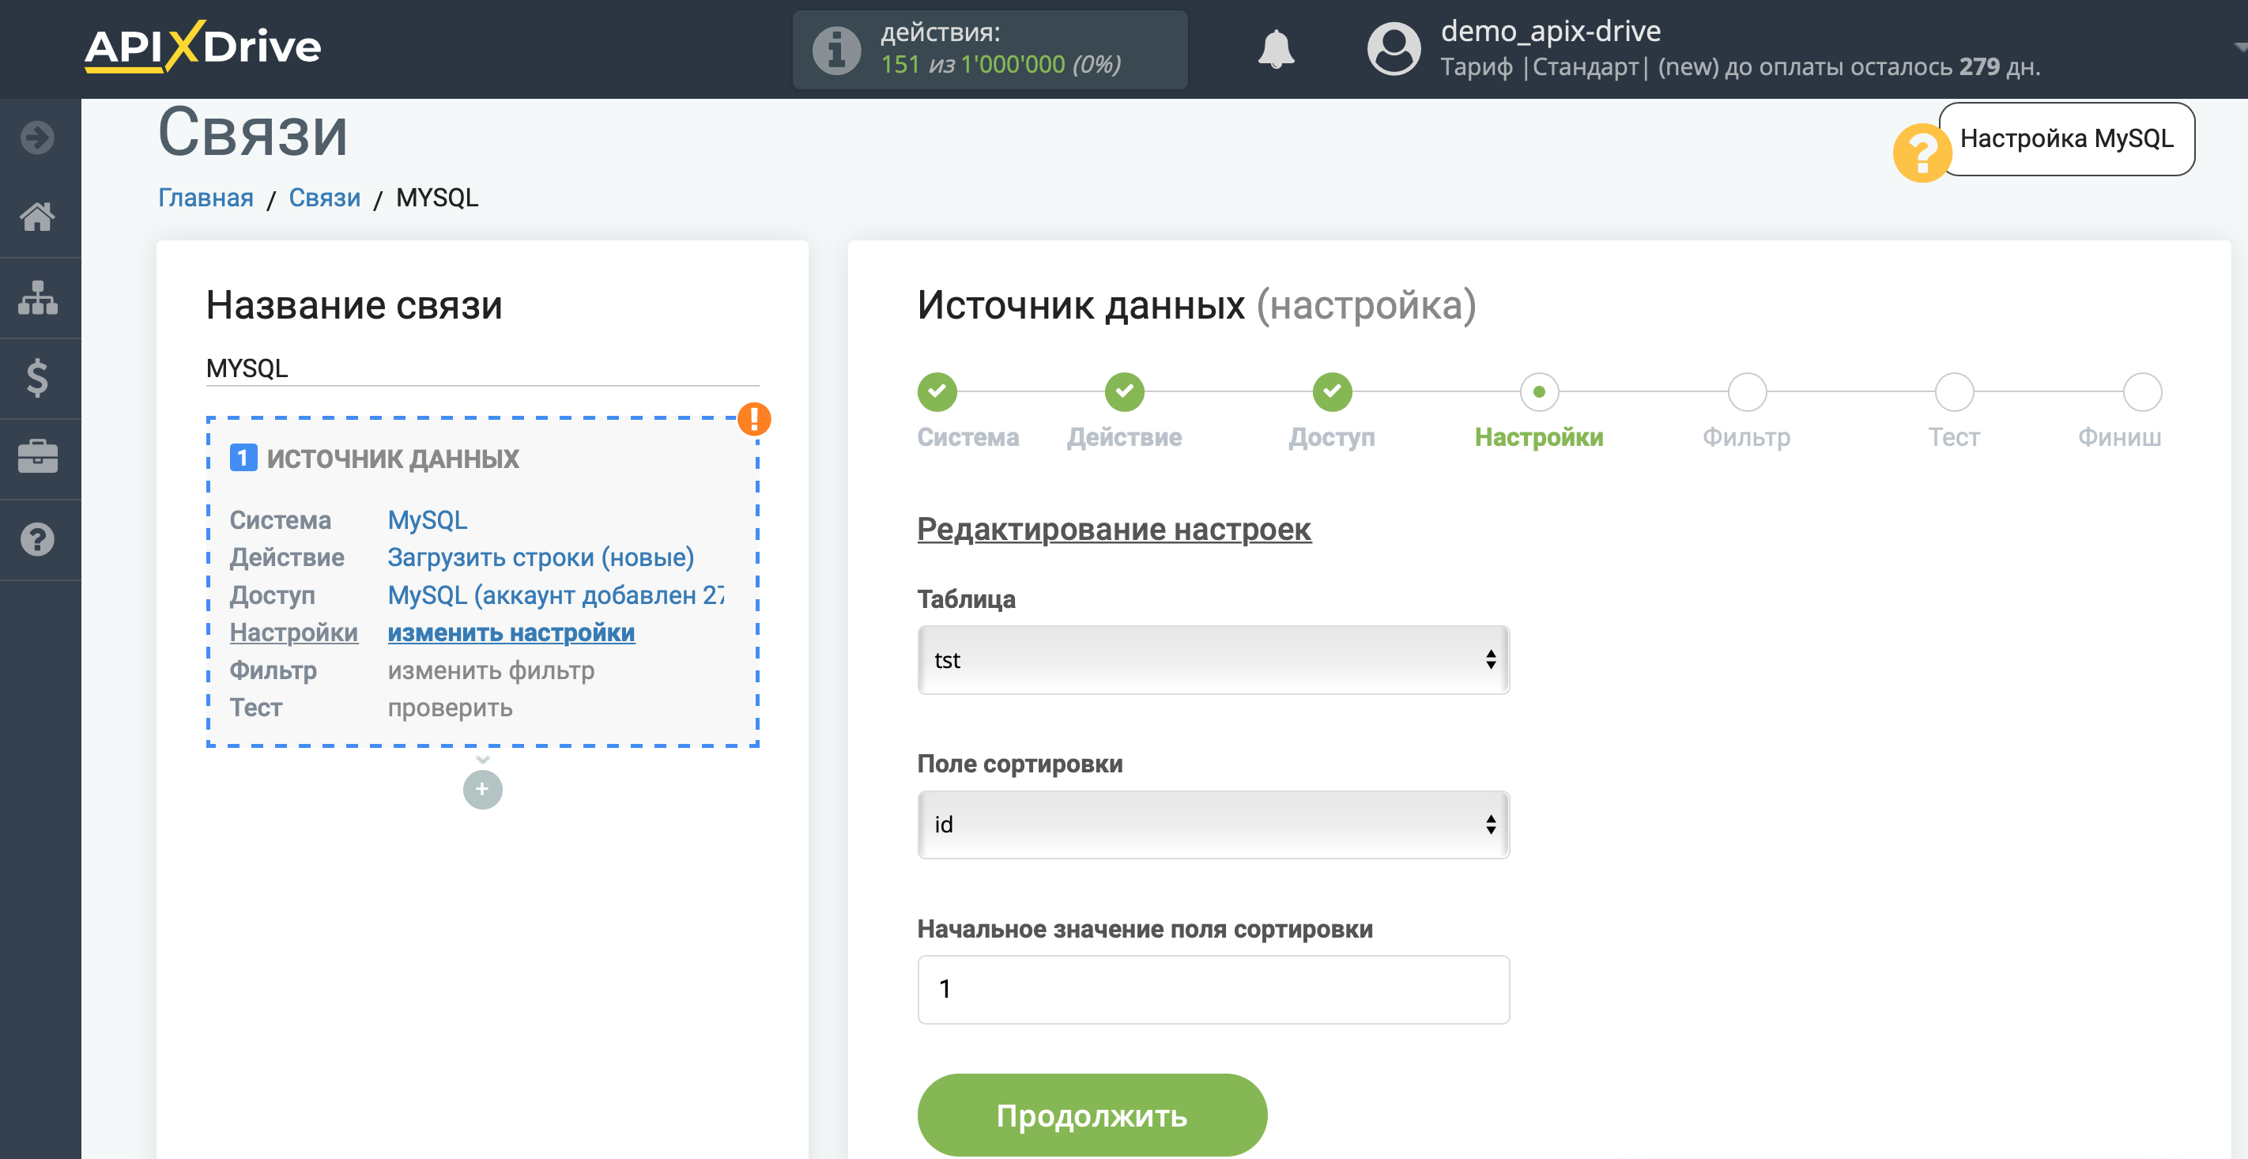The height and width of the screenshot is (1159, 2248).
Task: Click проверить test link
Action: 451,708
